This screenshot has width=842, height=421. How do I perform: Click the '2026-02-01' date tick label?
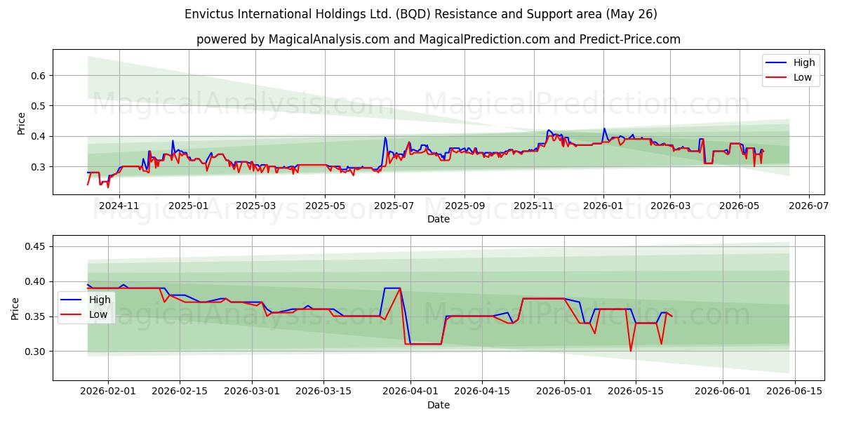pos(108,392)
